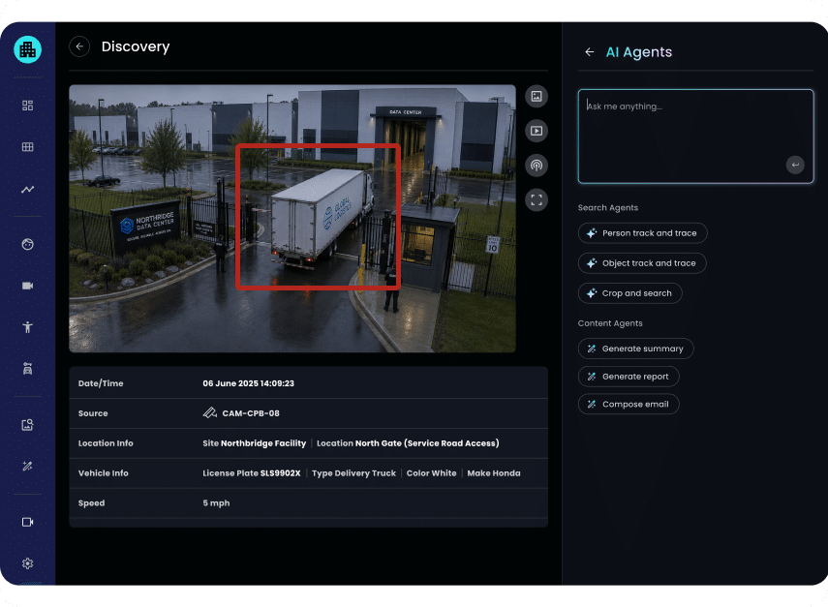Open the person detection sidebar icon
The width and height of the screenshot is (828, 607).
(x=27, y=327)
